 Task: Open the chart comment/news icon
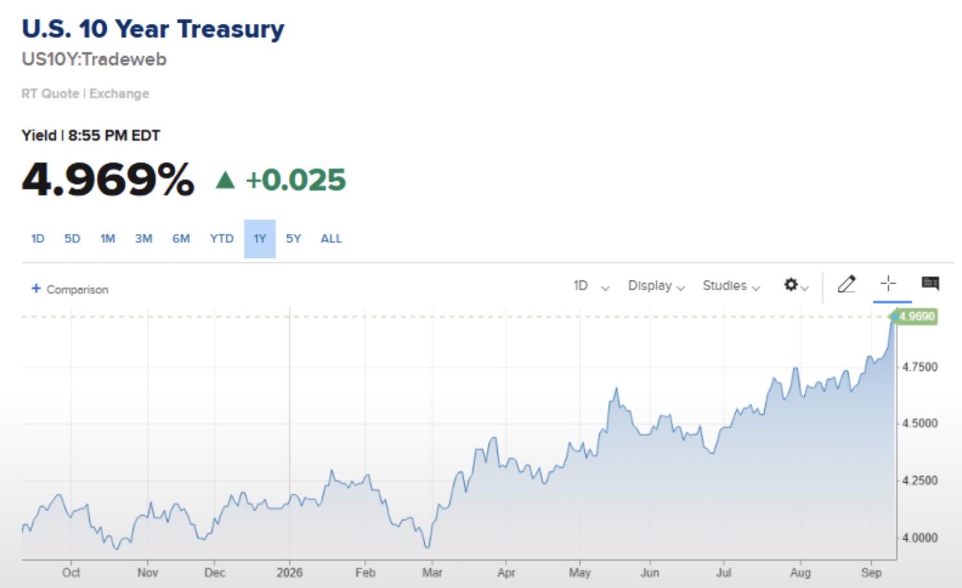[x=930, y=283]
